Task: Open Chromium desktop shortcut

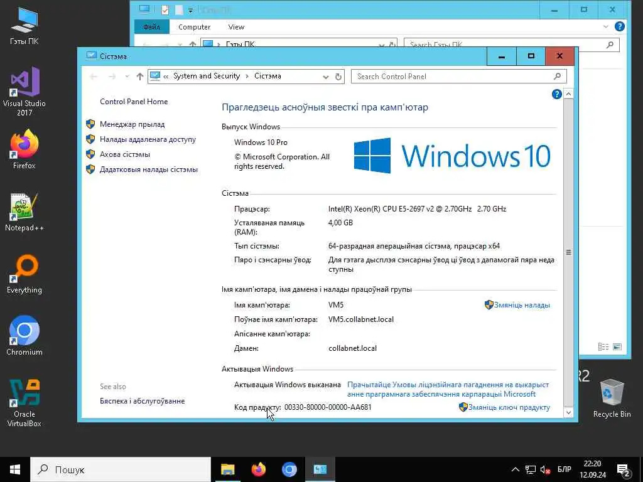Action: [24, 335]
